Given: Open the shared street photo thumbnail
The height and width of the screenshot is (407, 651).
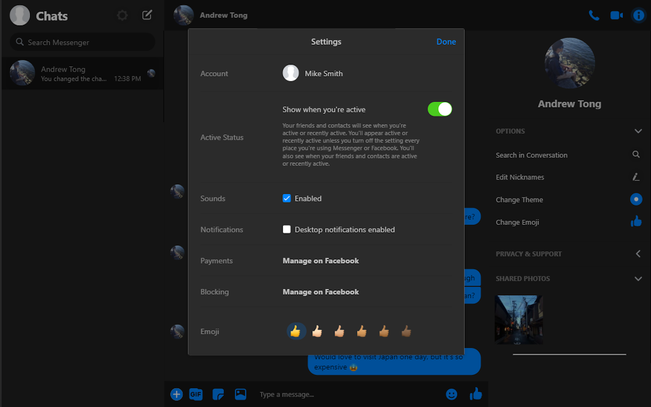Looking at the screenshot, I should coord(519,319).
